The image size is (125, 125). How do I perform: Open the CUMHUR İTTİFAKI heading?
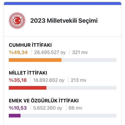[30, 45]
